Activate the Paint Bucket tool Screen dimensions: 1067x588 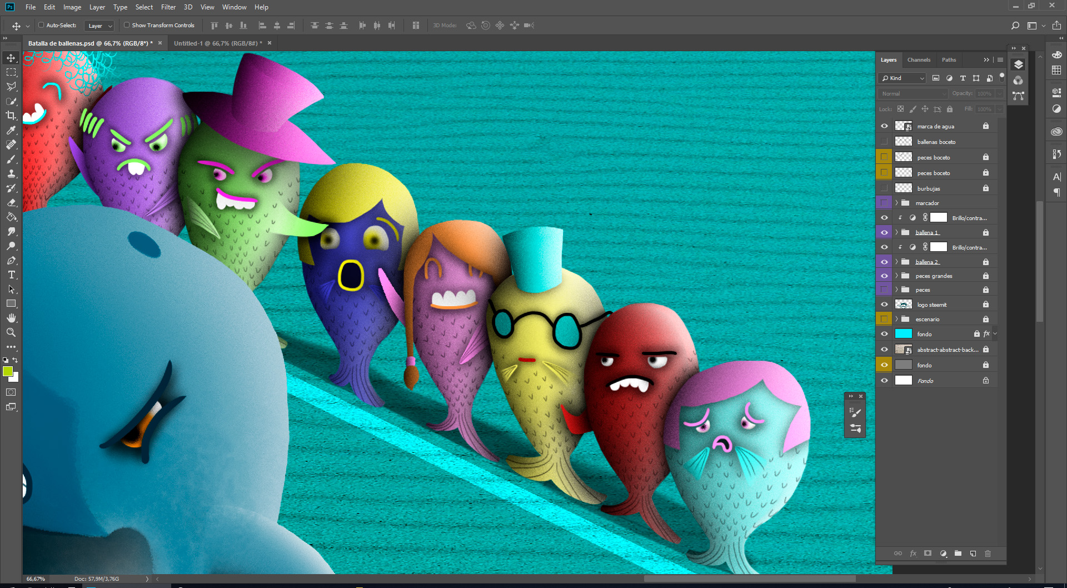coord(11,217)
